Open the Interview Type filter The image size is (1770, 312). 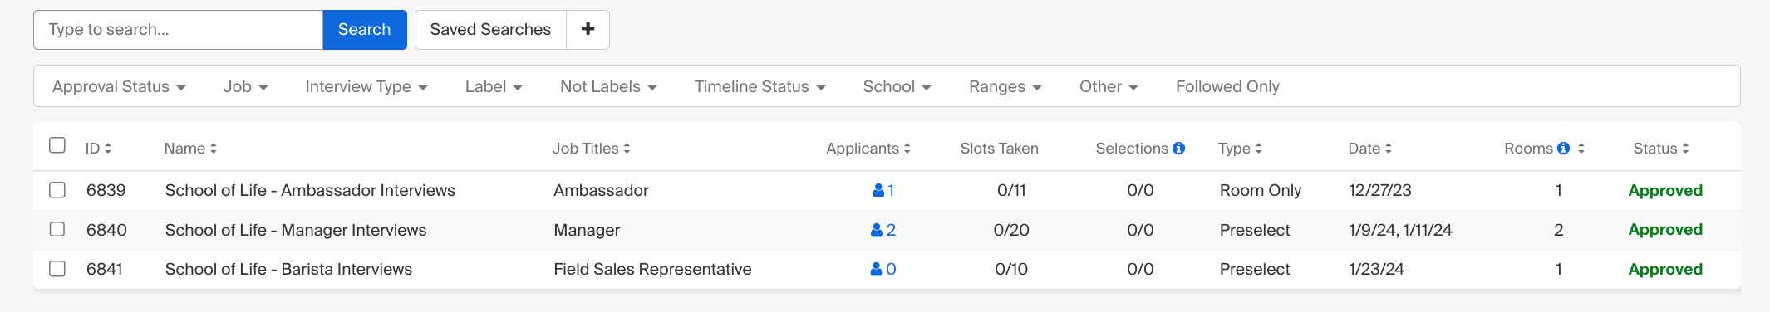pyautogui.click(x=366, y=86)
